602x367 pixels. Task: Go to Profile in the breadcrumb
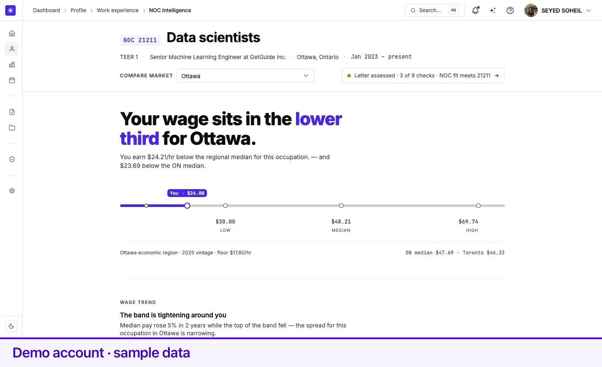click(78, 10)
